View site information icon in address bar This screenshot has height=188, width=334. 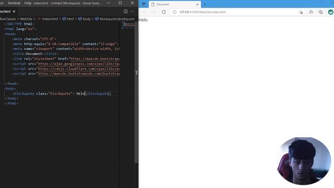click(x=175, y=12)
